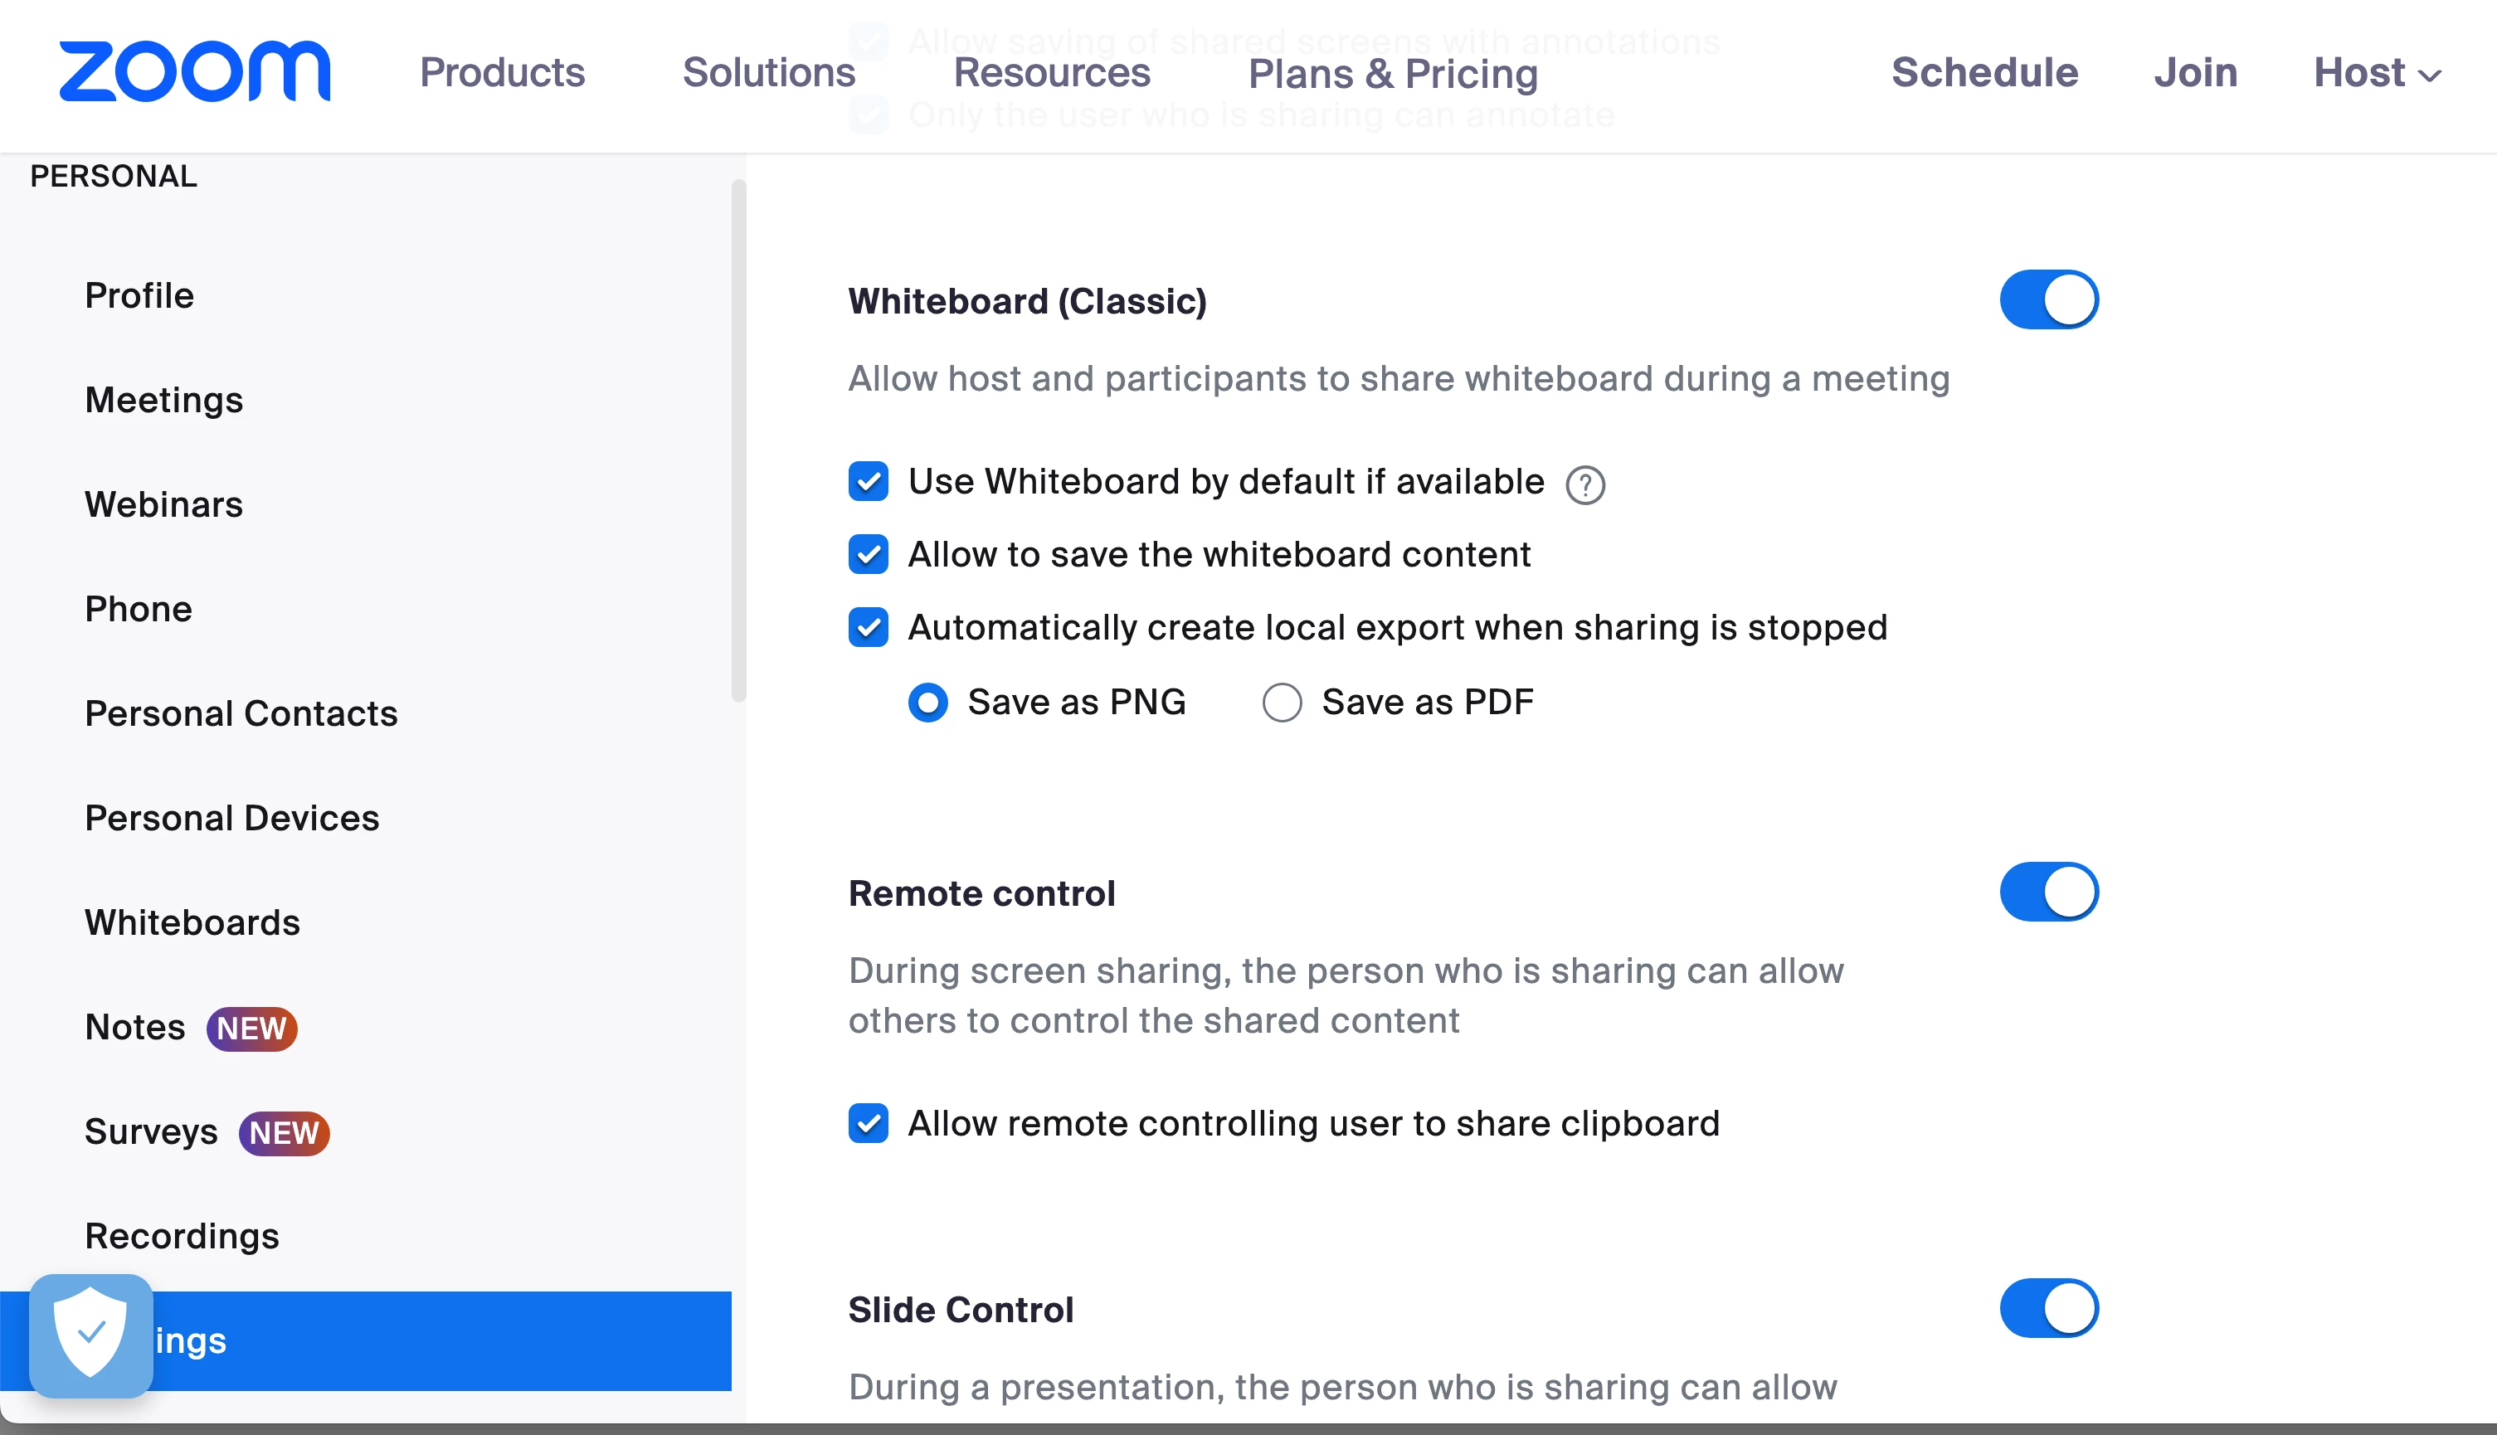2497x1435 pixels.
Task: Uncheck Automatically create local export option
Action: (x=868, y=628)
